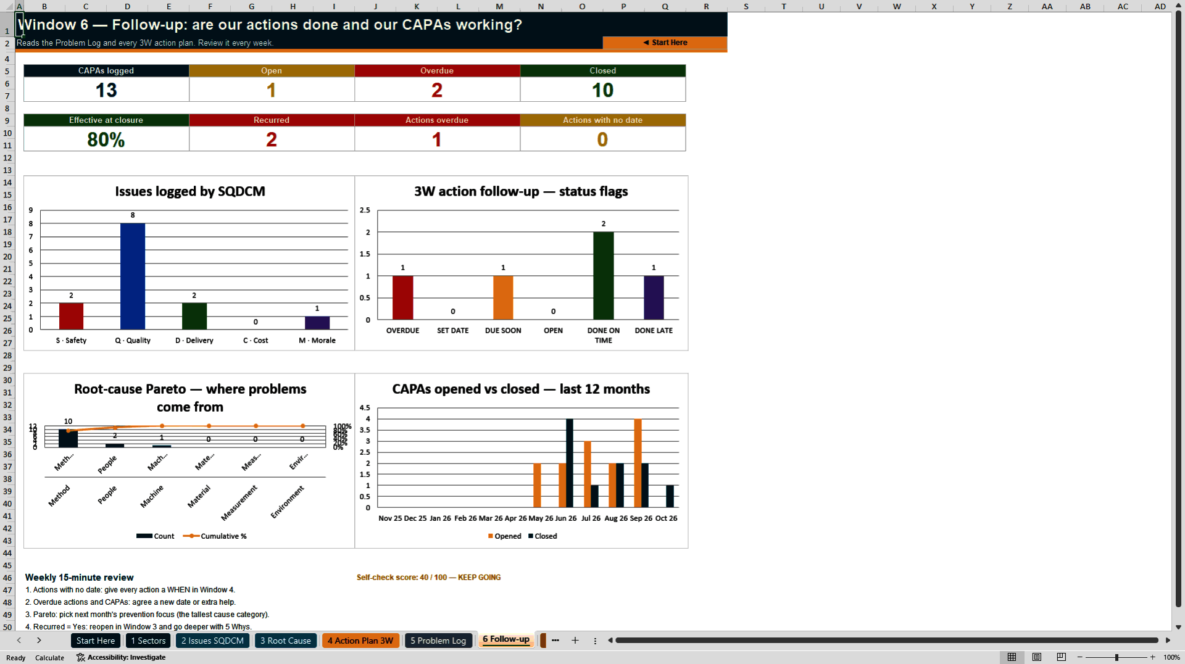Select the Root-cause Pareto chart

tap(189, 461)
